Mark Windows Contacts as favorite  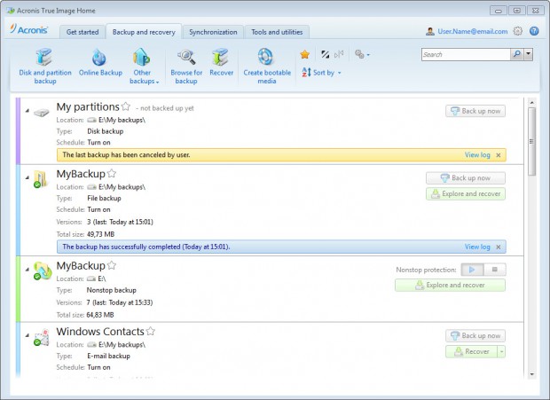(x=151, y=331)
